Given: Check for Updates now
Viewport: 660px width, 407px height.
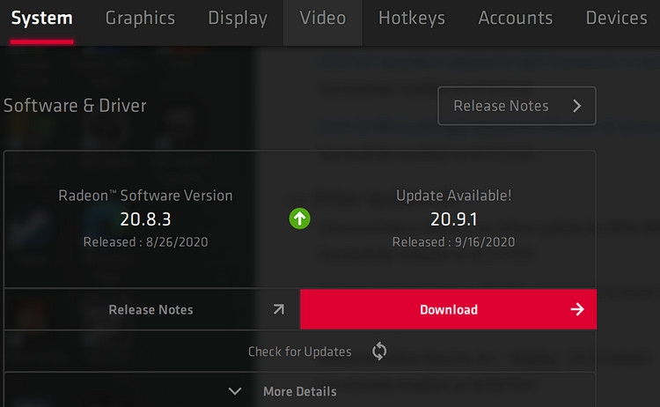Looking at the screenshot, I should [x=300, y=351].
